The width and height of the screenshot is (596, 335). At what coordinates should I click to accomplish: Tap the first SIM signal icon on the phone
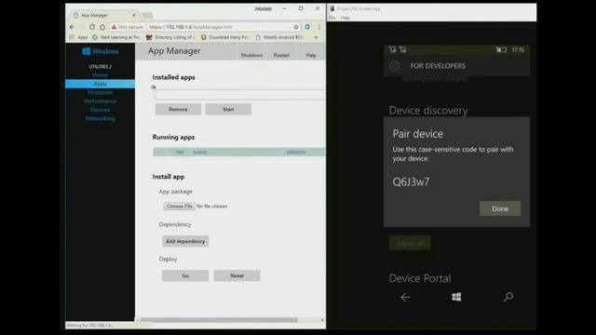(393, 49)
